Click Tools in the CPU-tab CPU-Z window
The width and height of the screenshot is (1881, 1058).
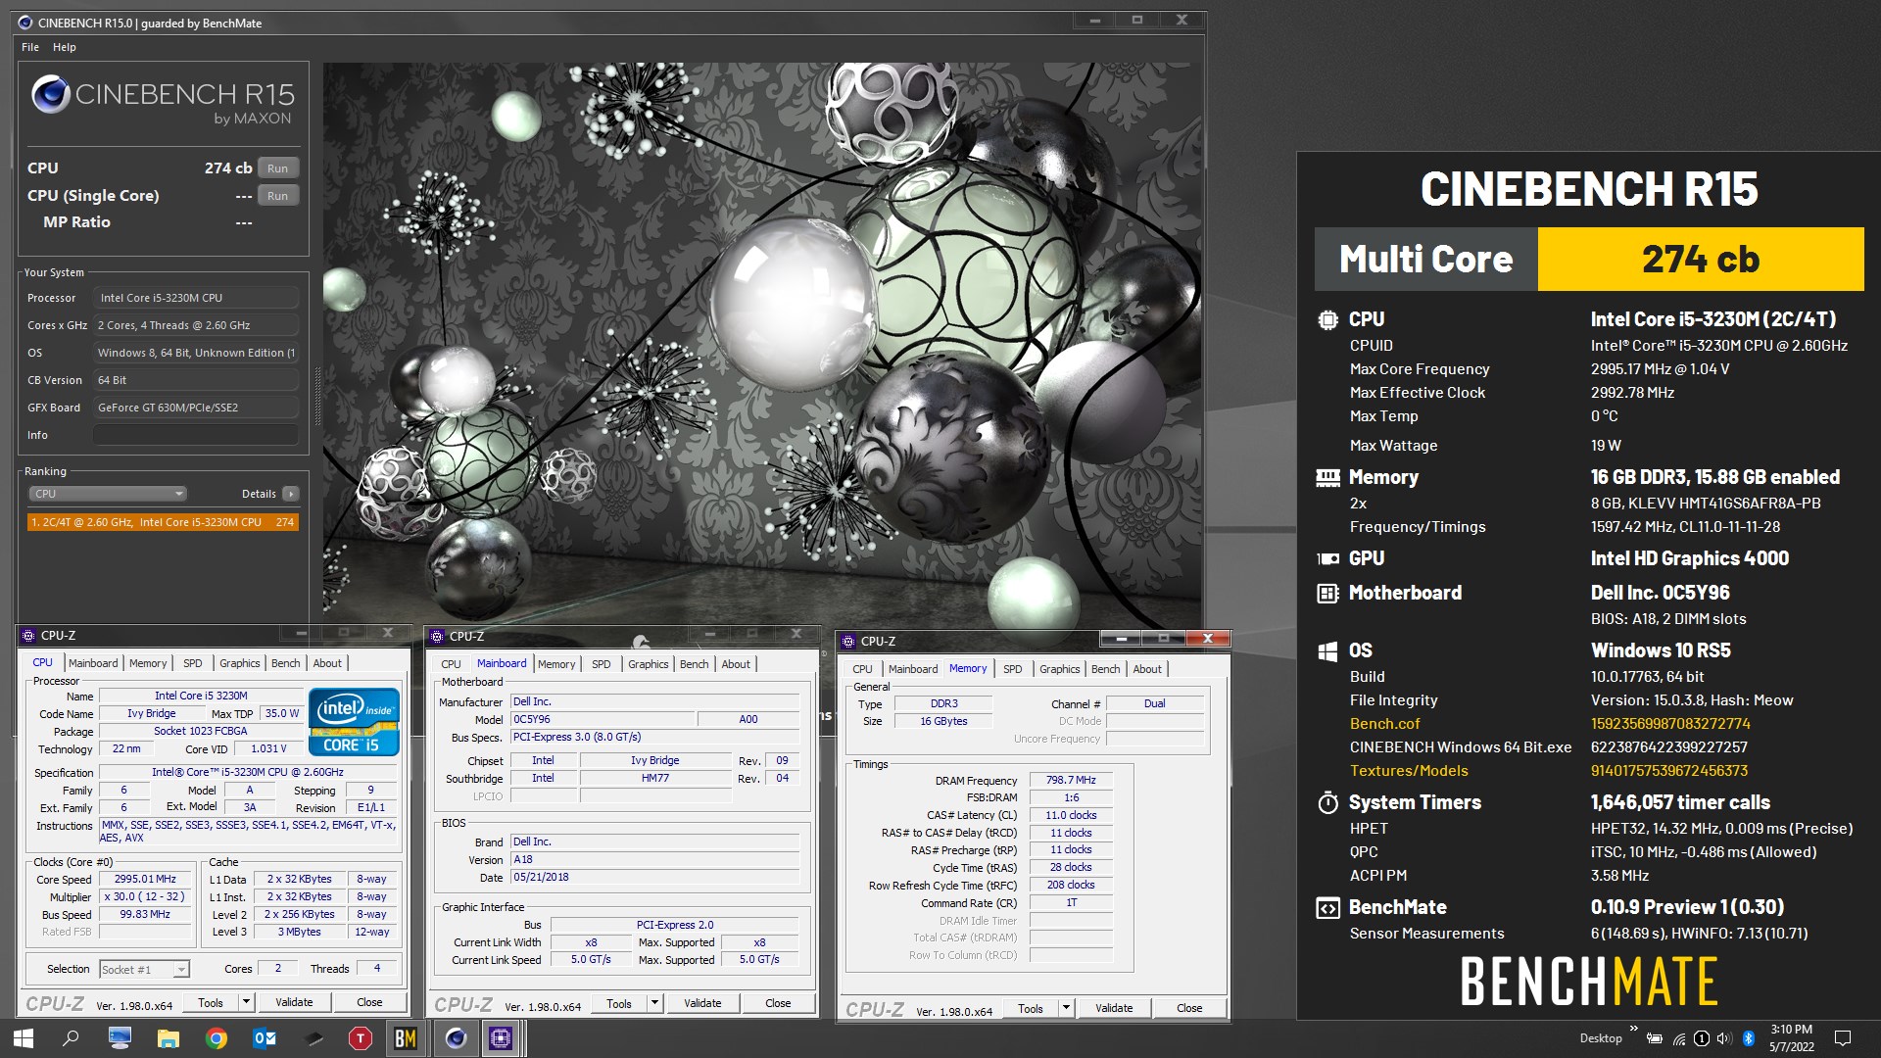tap(211, 1002)
